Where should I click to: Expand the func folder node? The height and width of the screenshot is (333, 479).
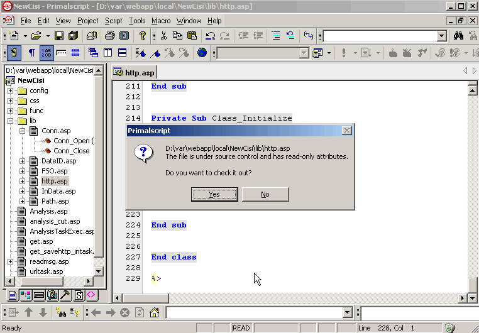coord(11,111)
